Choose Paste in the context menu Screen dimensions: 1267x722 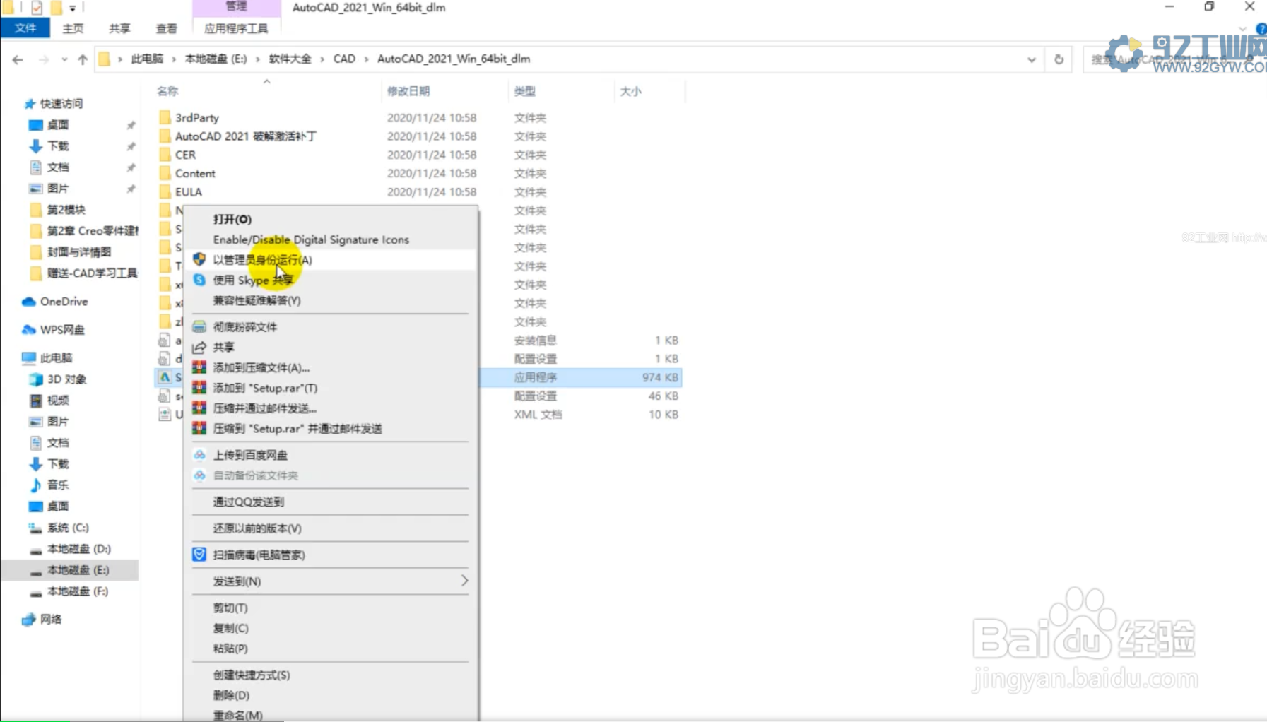[230, 649]
